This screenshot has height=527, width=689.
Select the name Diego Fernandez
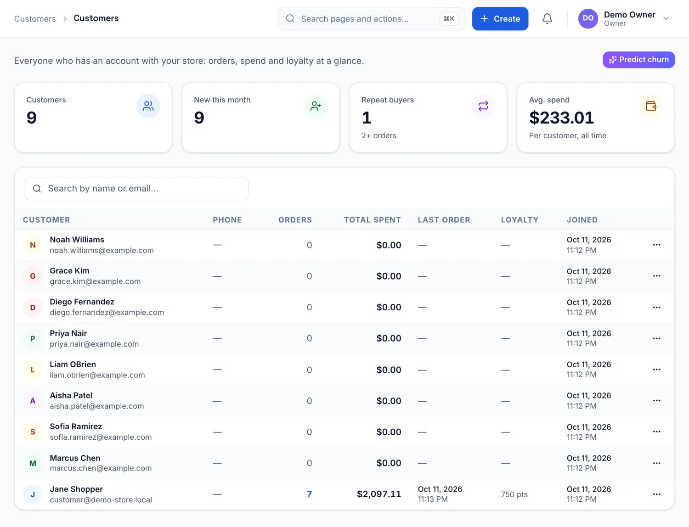click(x=82, y=302)
